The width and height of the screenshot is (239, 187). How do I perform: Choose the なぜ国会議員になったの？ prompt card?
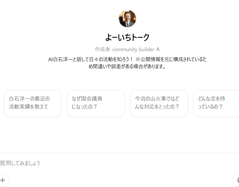pos(96,103)
